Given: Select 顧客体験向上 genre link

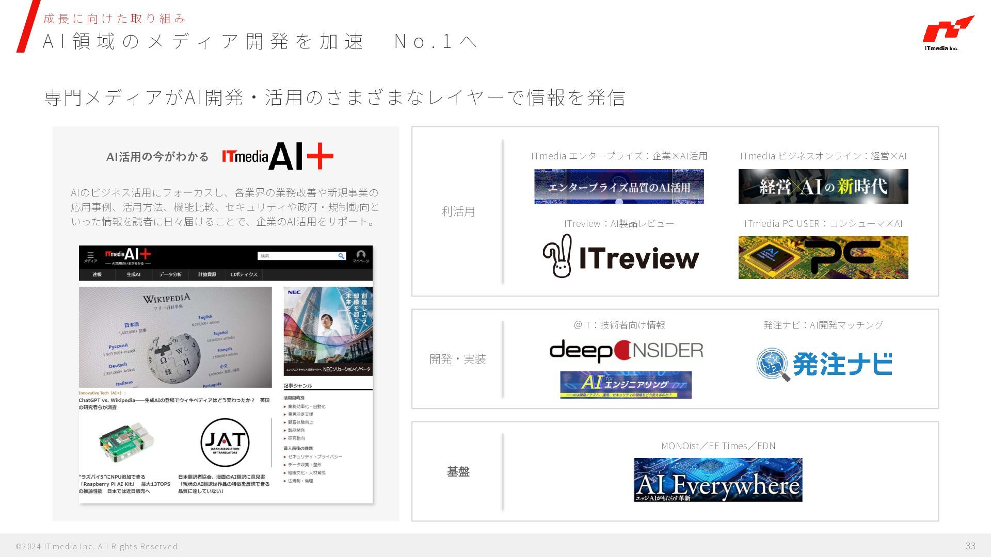Looking at the screenshot, I should tap(300, 422).
